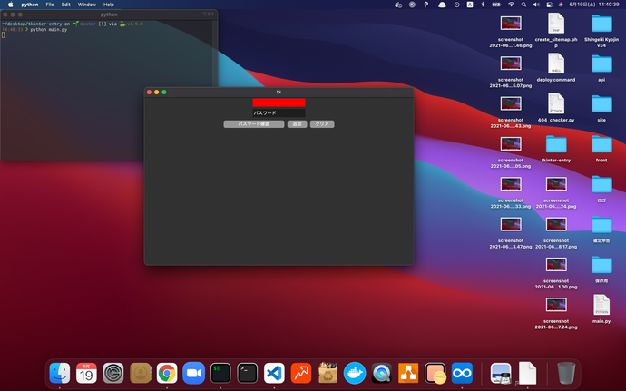Open the orange diagram app icon in Dock

point(408,373)
